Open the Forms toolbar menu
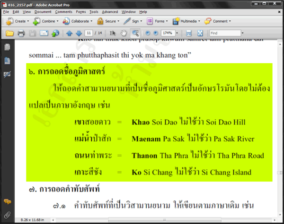Screen dimensions: 284x224 click(x=157, y=21)
